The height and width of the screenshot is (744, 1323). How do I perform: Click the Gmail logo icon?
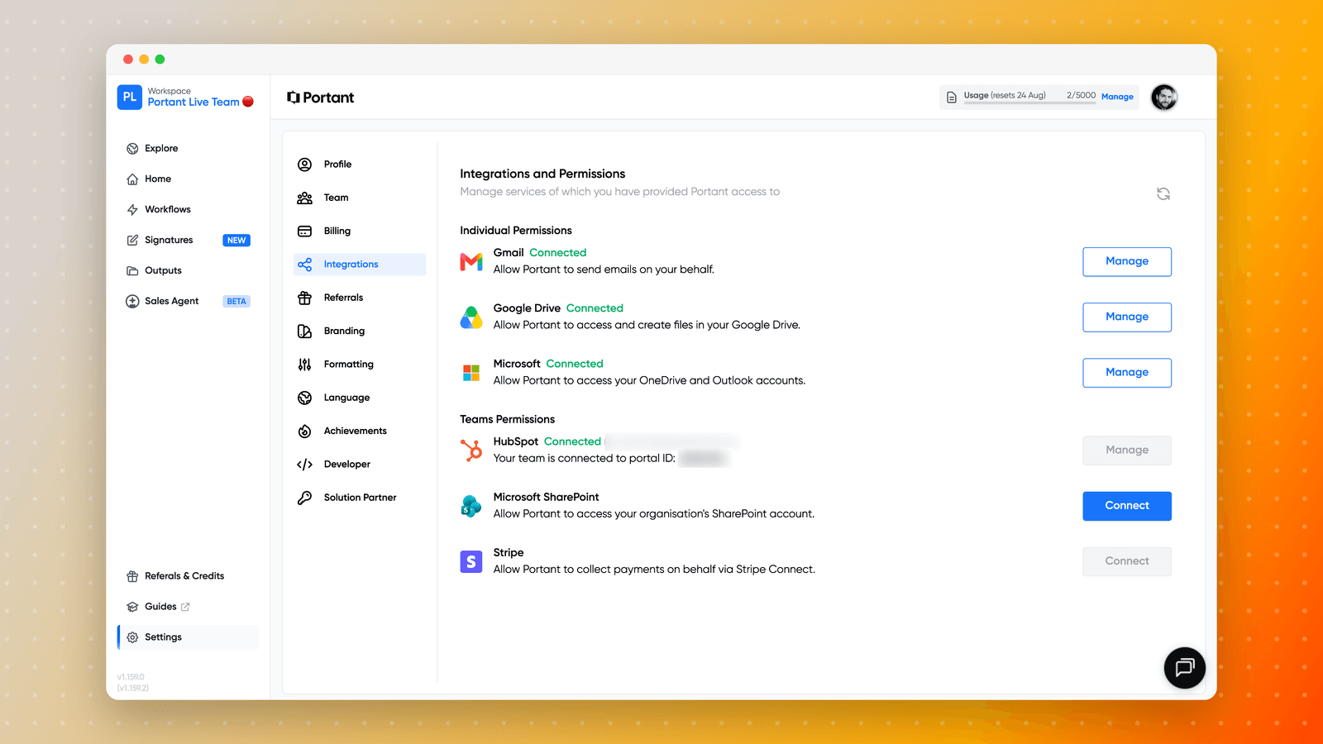tap(471, 262)
